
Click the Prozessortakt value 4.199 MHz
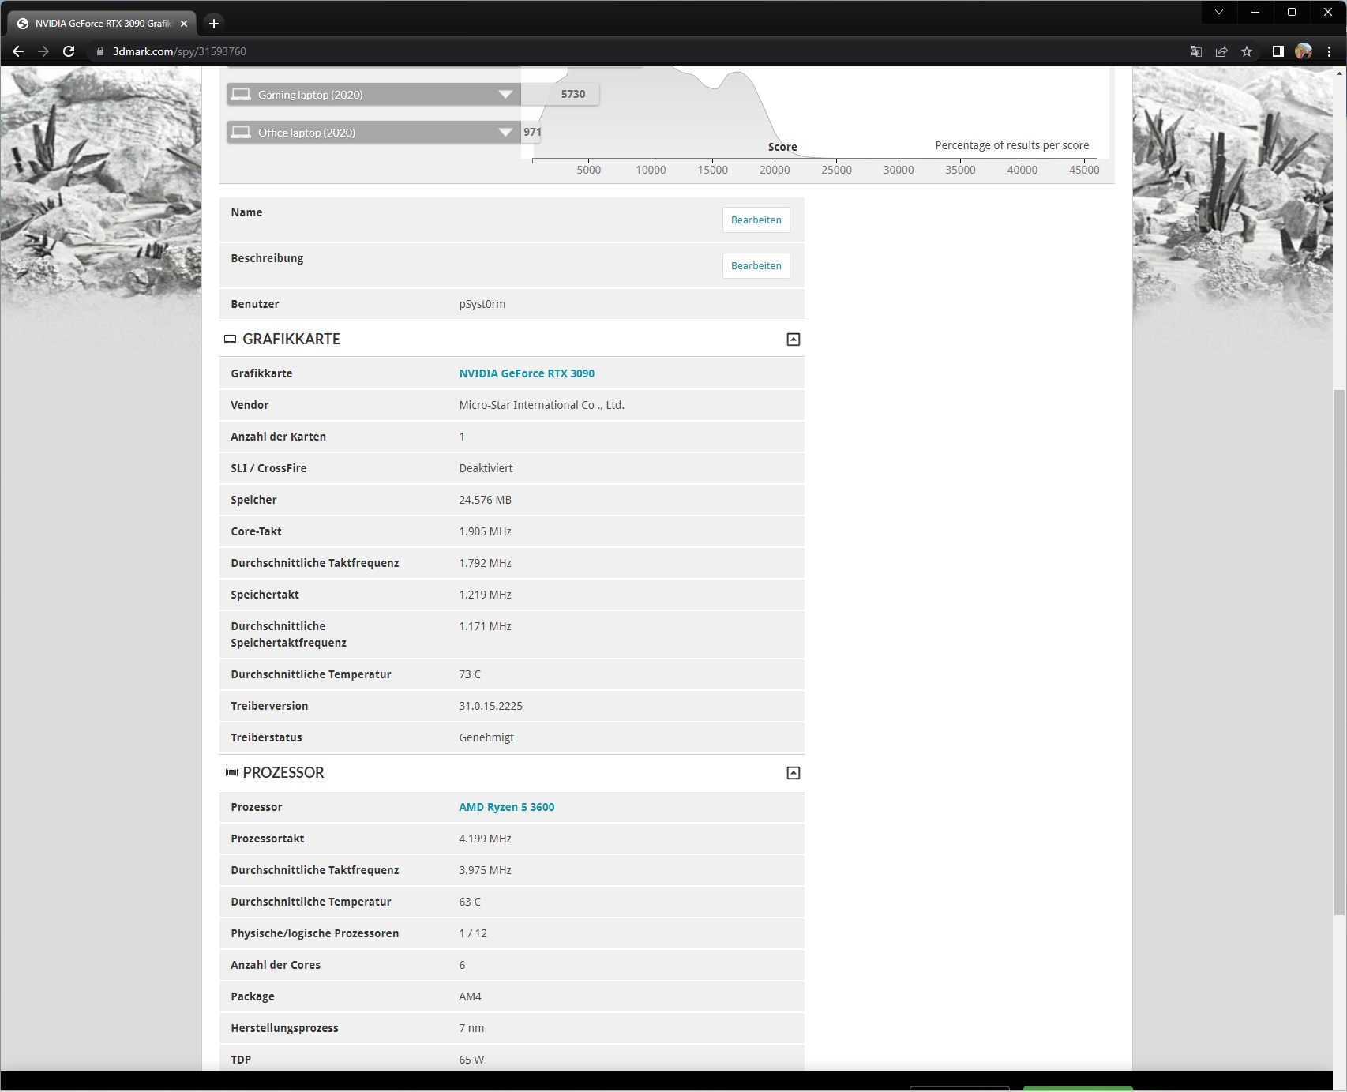(x=485, y=839)
